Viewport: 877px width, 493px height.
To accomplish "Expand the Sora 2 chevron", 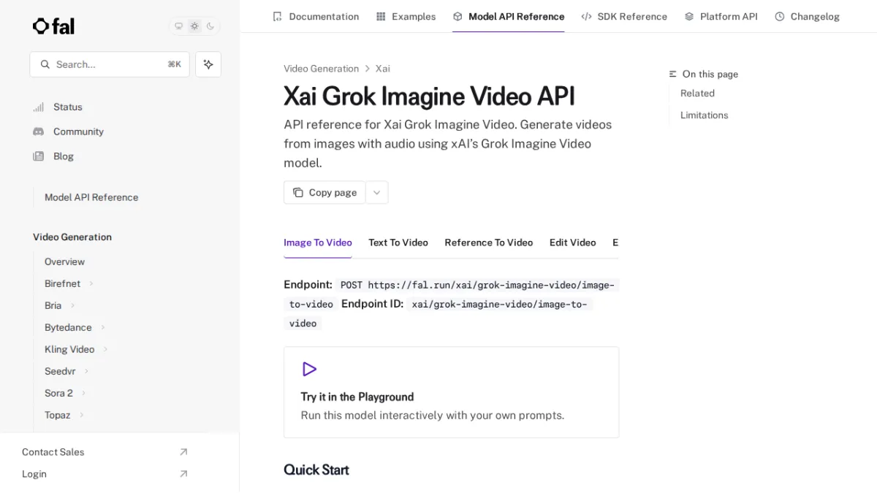I will tap(83, 393).
